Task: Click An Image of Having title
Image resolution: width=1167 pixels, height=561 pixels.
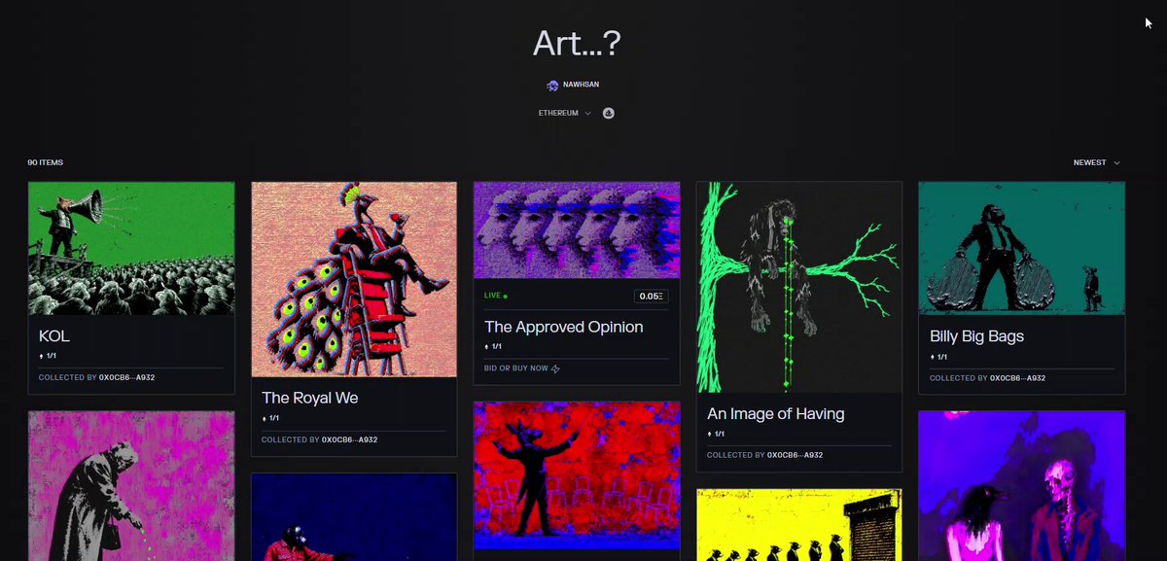Action: (x=776, y=413)
